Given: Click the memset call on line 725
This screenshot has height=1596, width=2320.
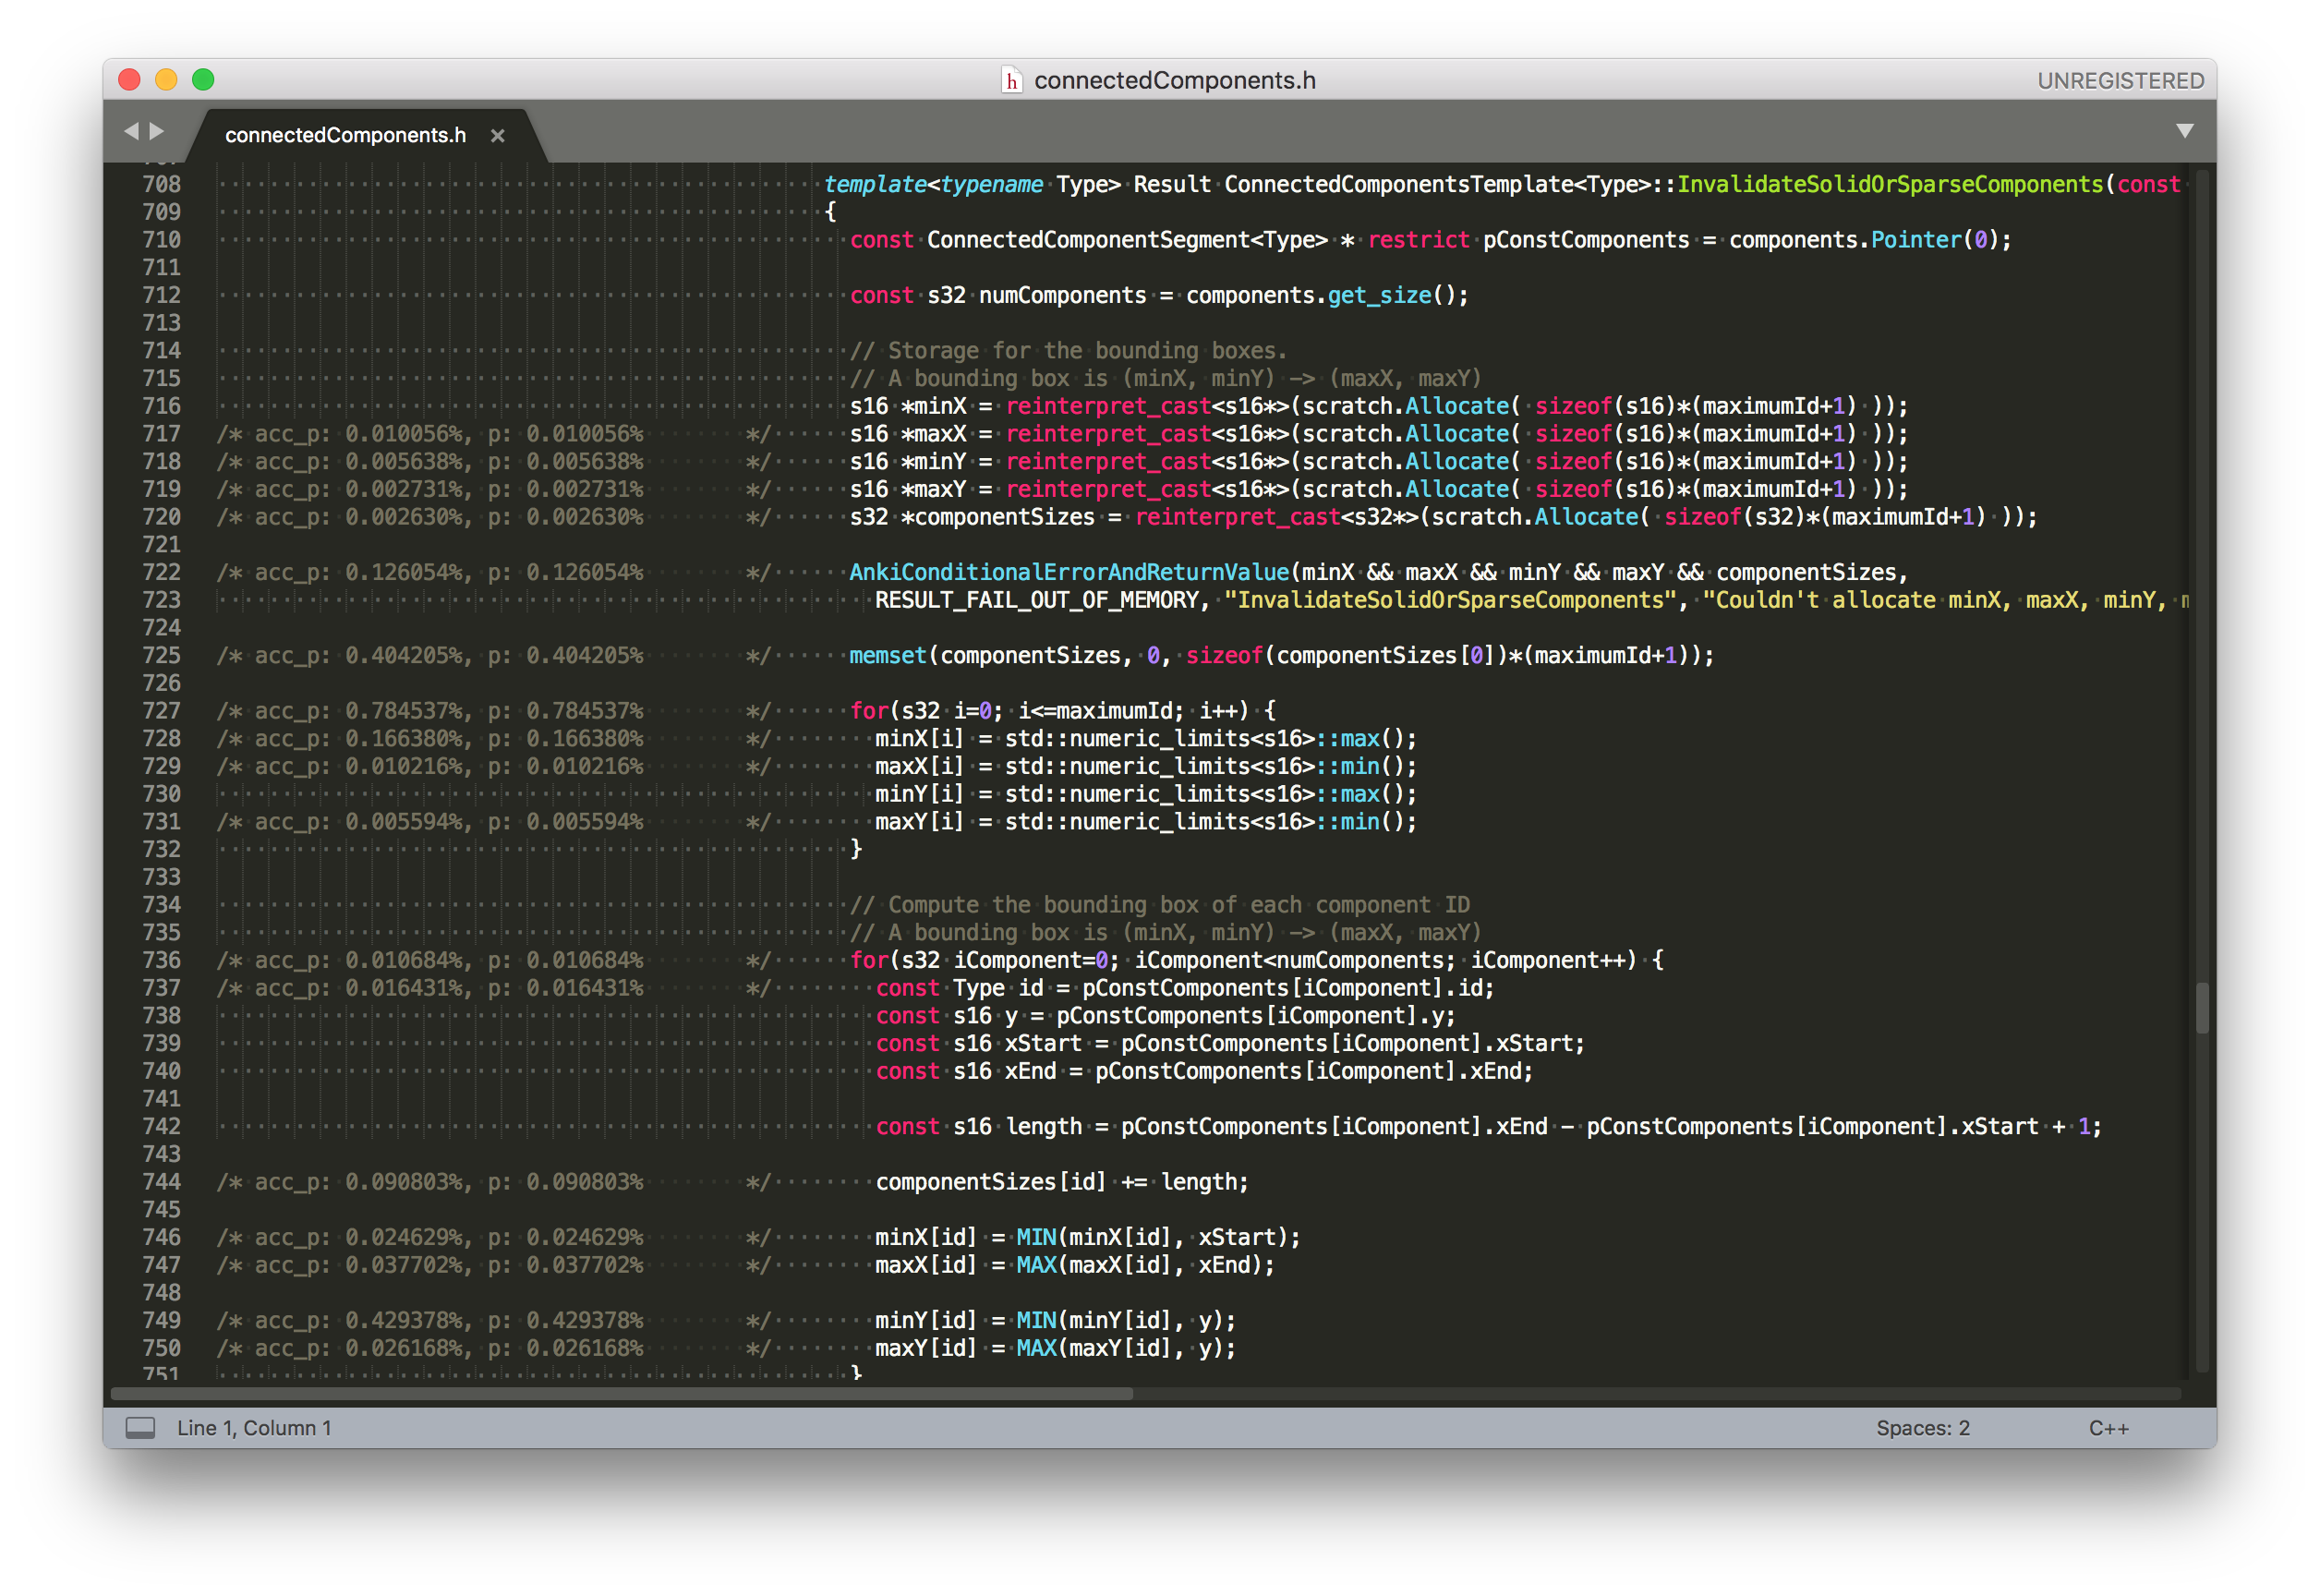Looking at the screenshot, I should pos(887,656).
